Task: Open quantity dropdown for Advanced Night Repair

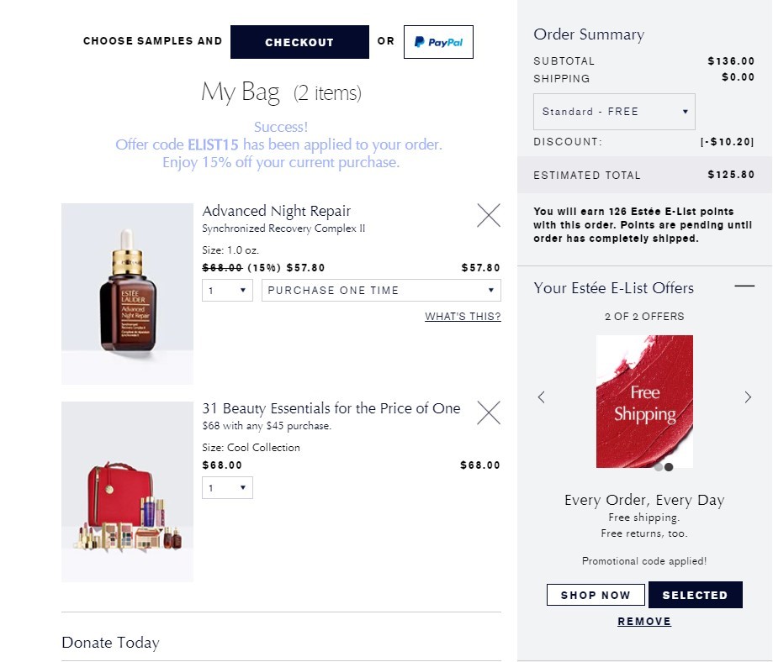Action: tap(227, 290)
